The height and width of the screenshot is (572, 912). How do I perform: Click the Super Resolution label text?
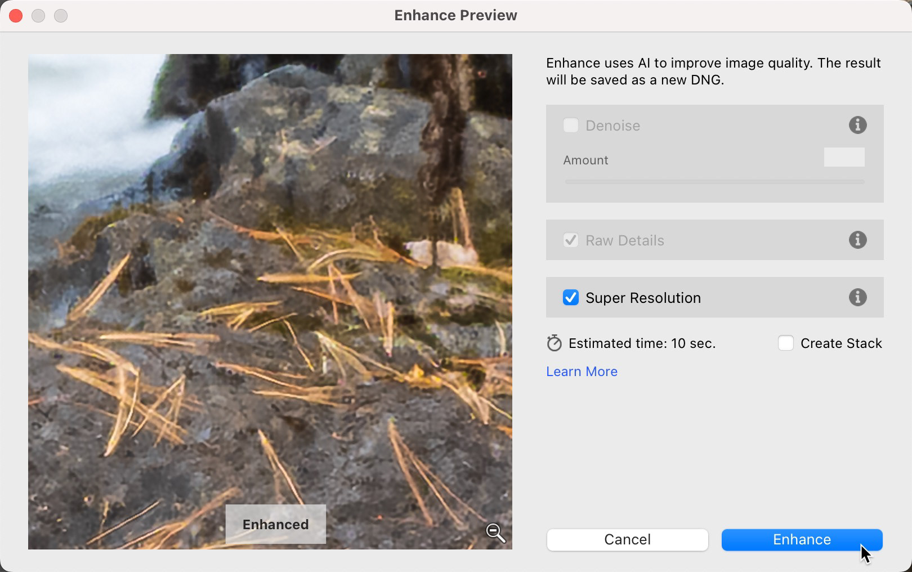click(643, 298)
